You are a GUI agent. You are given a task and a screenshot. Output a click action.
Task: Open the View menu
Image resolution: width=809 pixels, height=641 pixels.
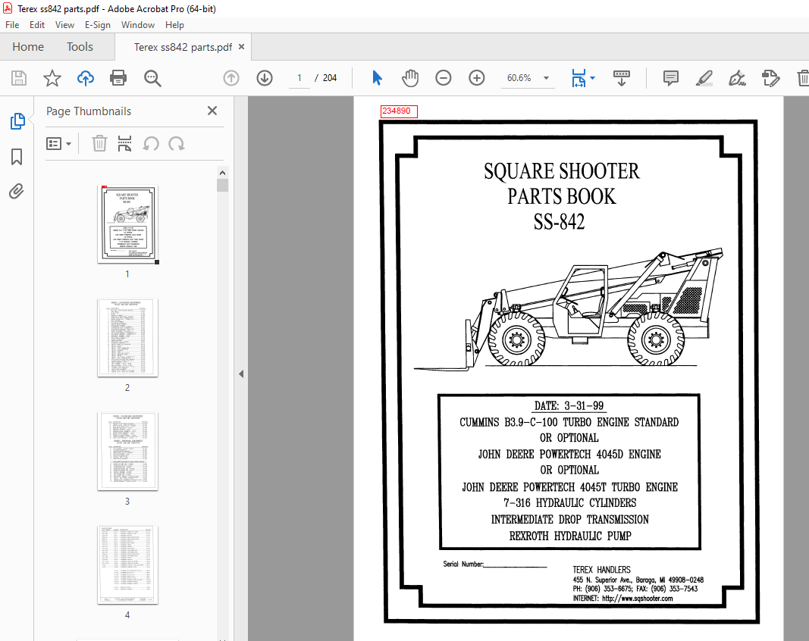64,25
